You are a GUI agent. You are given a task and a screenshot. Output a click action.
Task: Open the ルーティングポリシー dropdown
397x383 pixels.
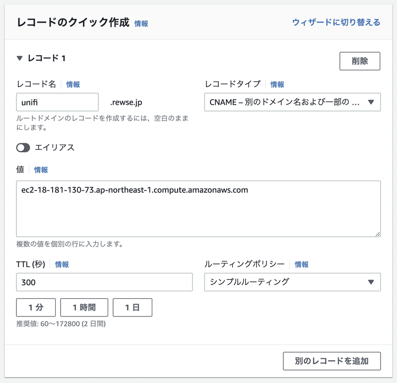click(x=292, y=282)
